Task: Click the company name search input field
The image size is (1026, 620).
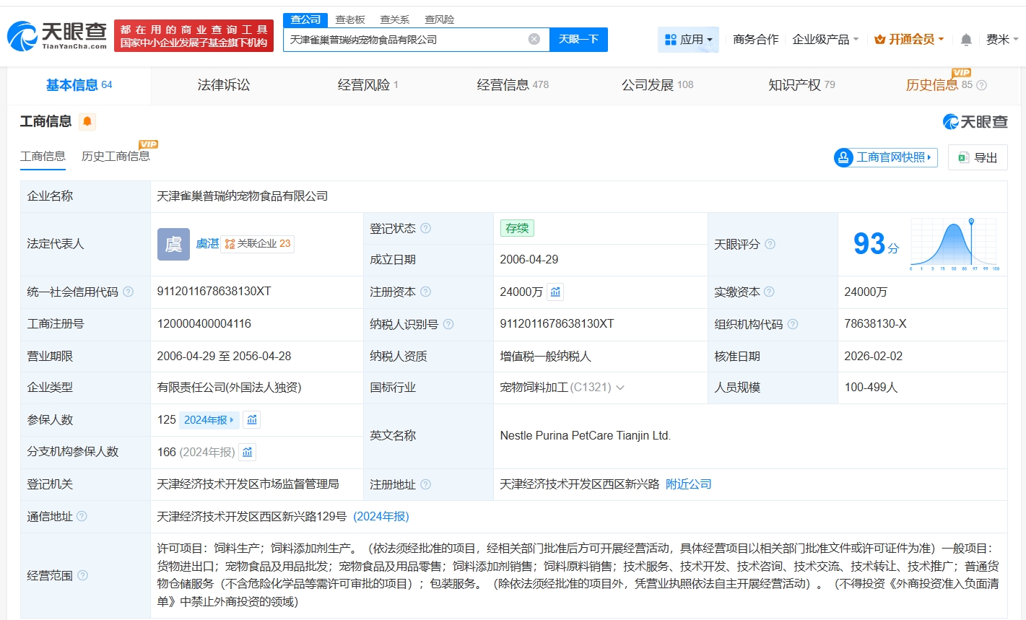Action: coord(404,40)
